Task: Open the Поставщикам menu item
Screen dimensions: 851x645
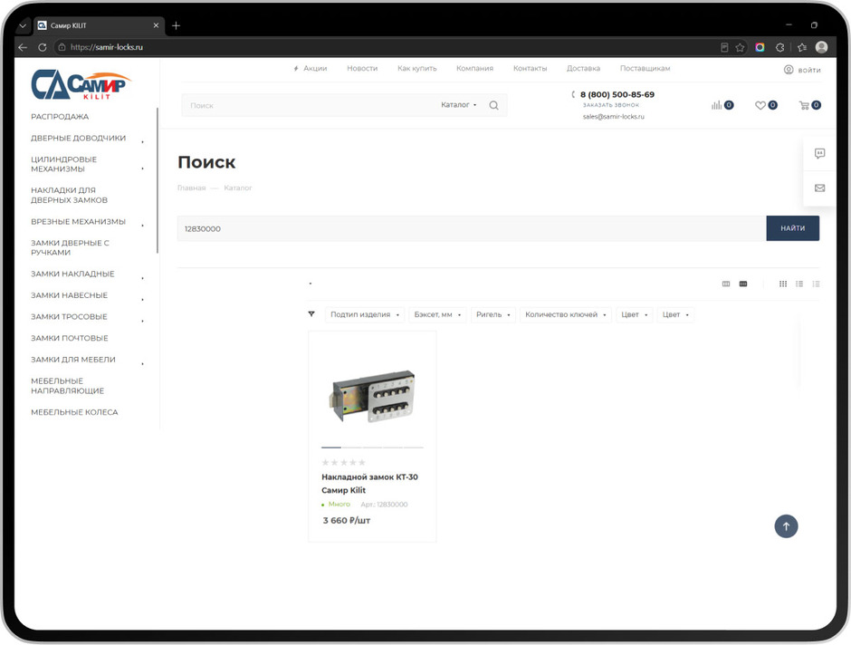Action: [x=645, y=69]
